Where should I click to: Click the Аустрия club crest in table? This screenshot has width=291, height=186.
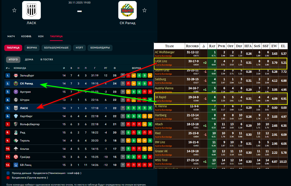click(x=16, y=92)
